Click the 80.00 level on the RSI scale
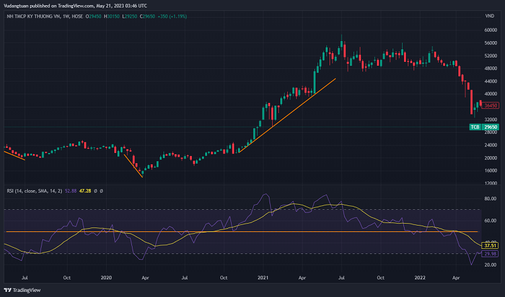 tap(490, 198)
